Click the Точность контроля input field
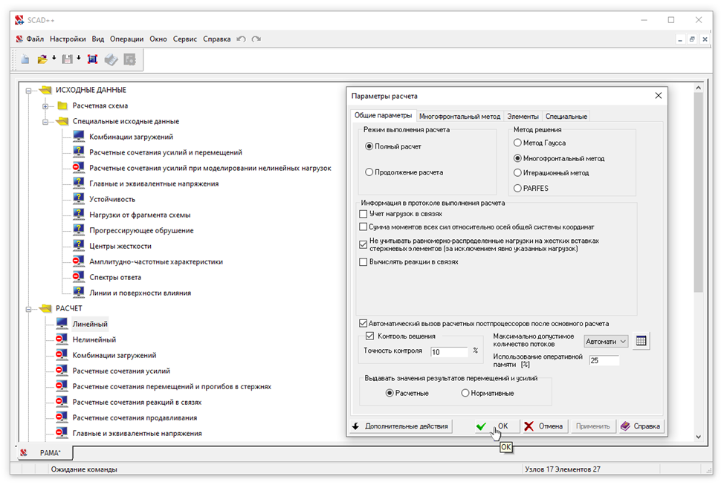The height and width of the screenshot is (485, 724). (x=449, y=351)
